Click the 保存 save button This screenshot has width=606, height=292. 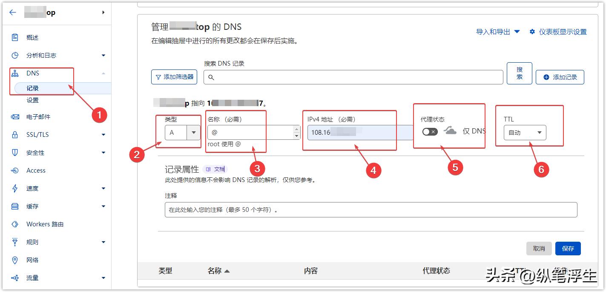568,248
